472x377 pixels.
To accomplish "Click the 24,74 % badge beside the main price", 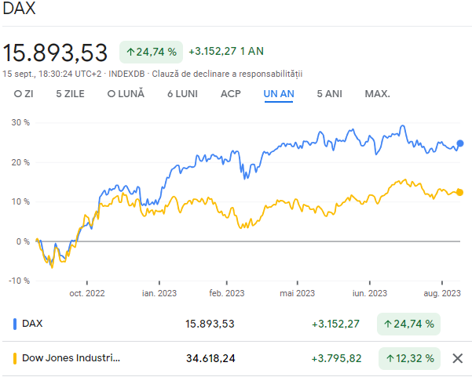I will tap(151, 52).
